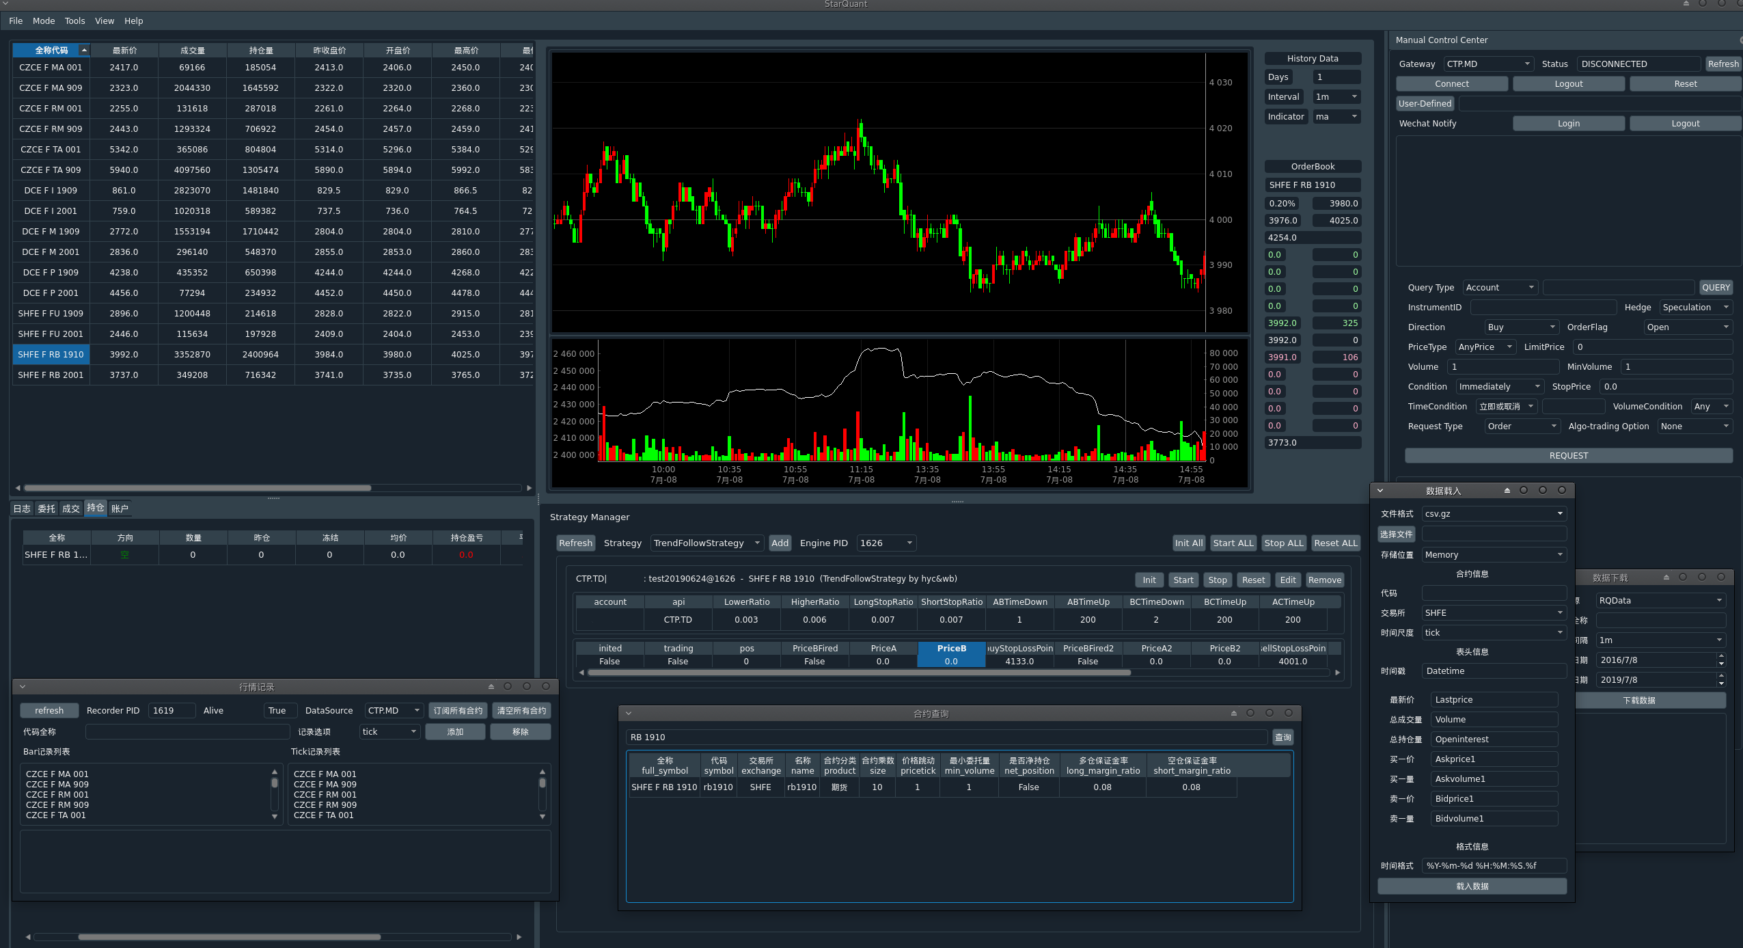The image size is (1743, 948).
Task: Open the 文件格式 dropdown showing csv.gz
Action: coord(1493,513)
